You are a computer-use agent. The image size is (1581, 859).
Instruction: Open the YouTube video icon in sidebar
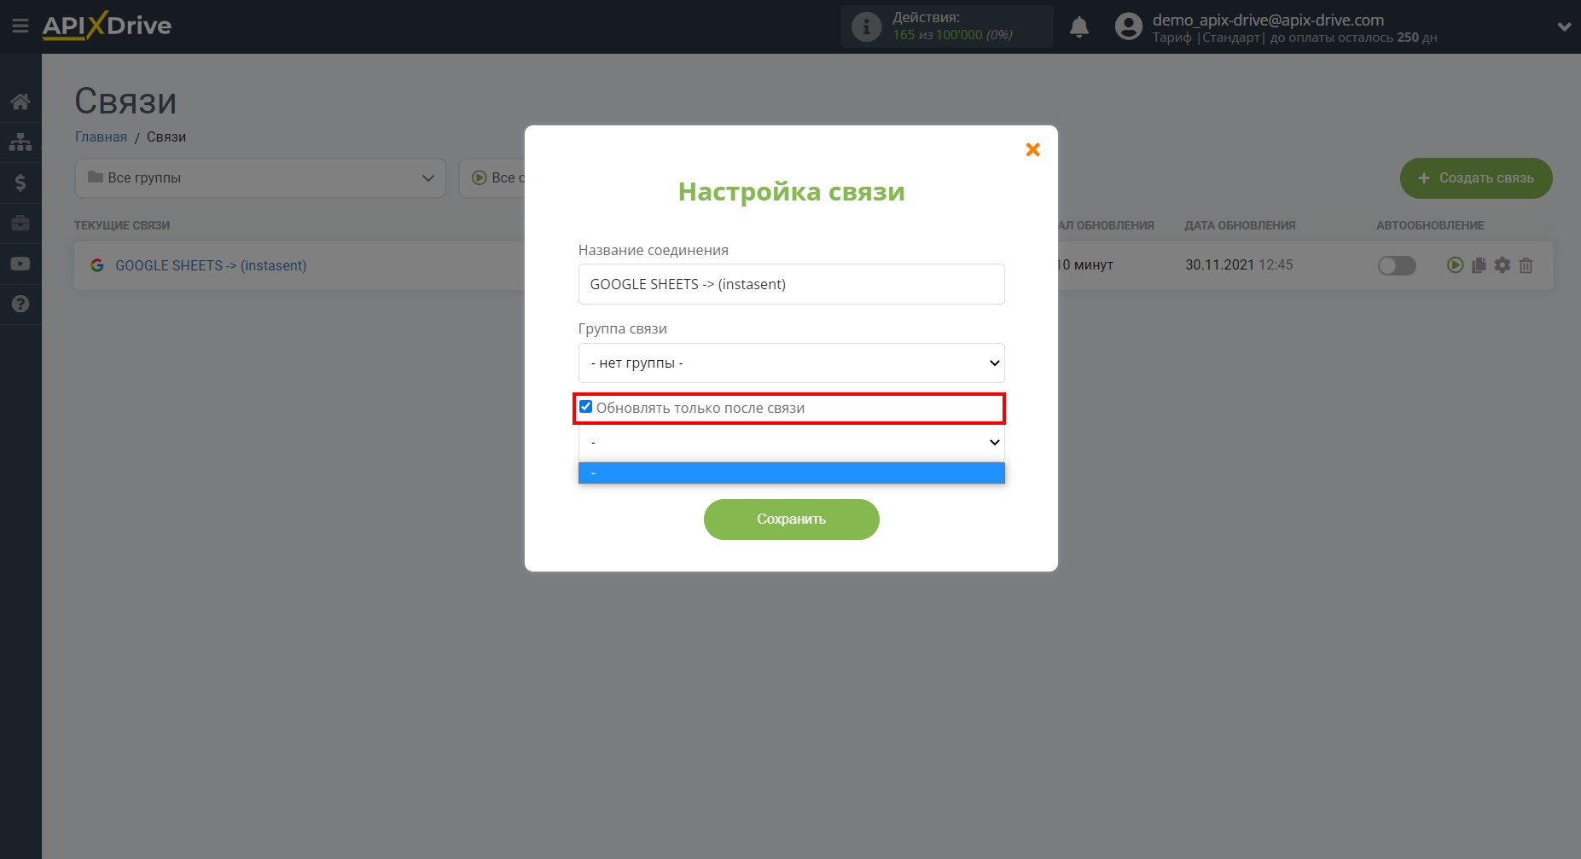click(20, 264)
